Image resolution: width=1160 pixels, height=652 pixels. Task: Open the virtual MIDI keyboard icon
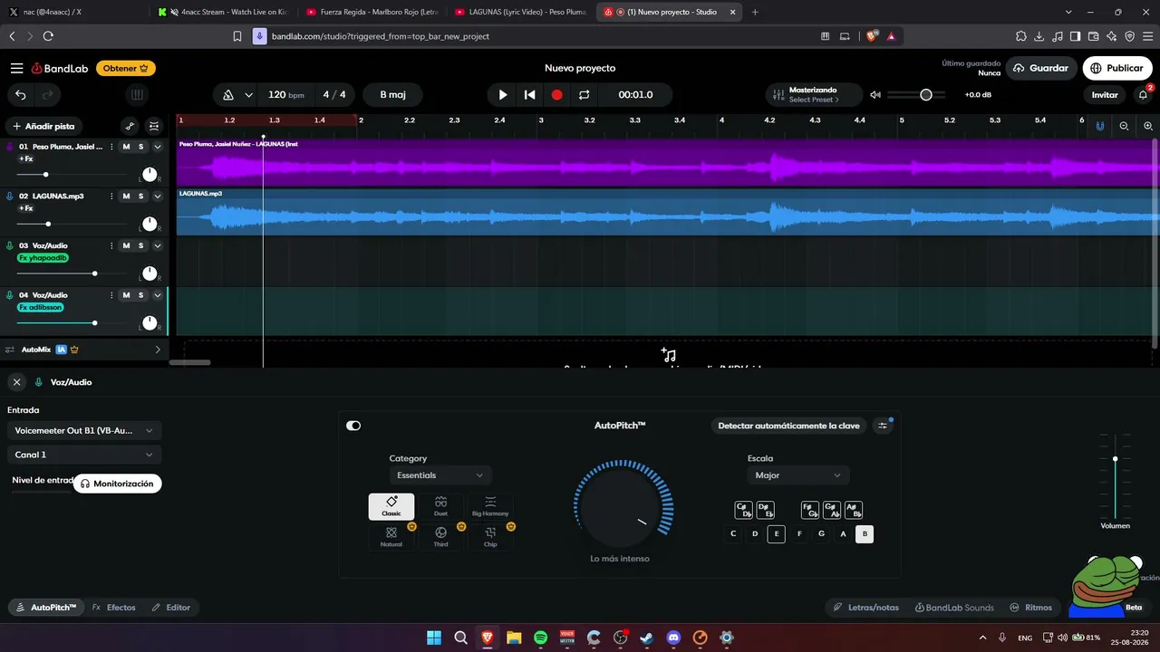tap(136, 94)
